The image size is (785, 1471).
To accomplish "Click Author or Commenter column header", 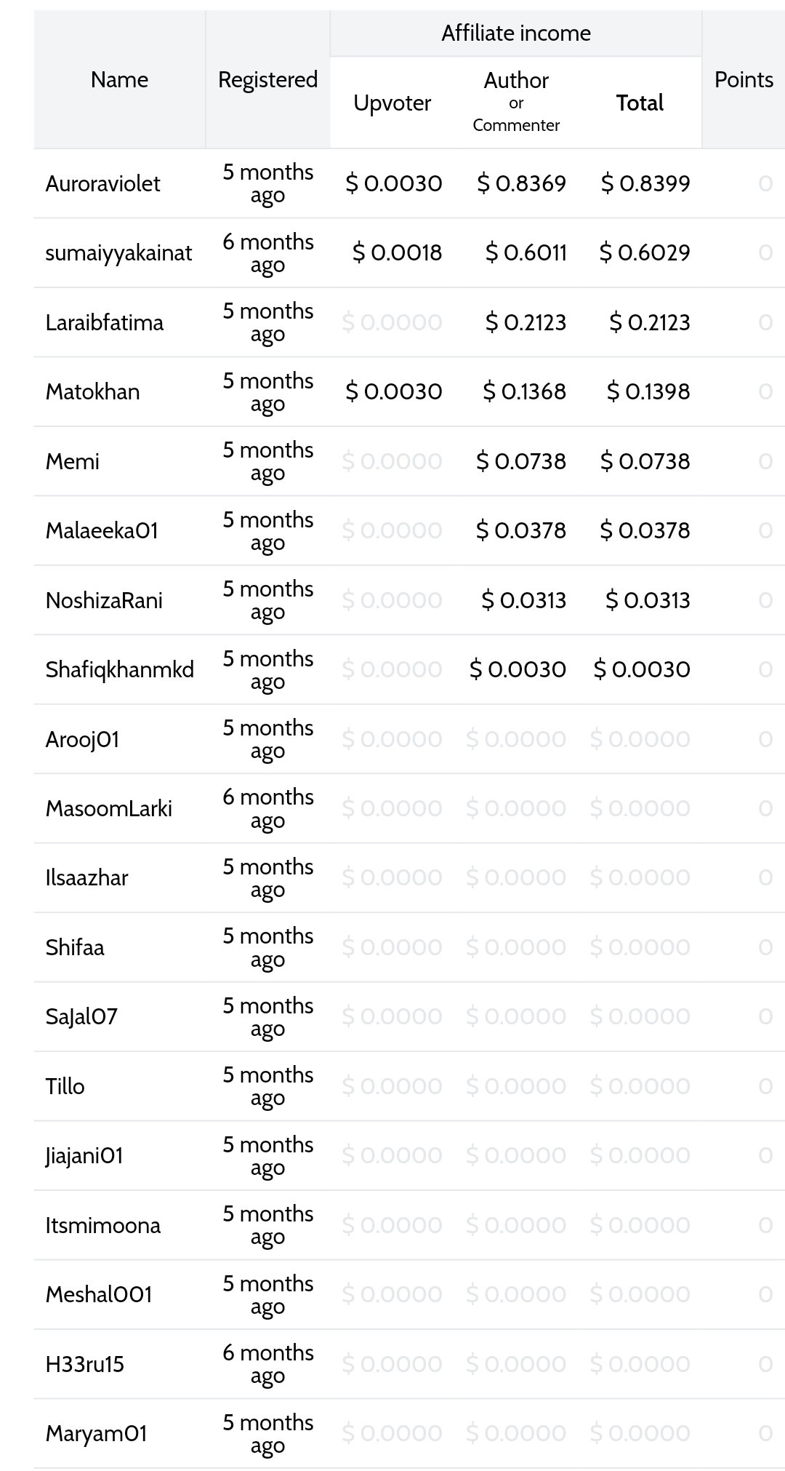I will (516, 102).
